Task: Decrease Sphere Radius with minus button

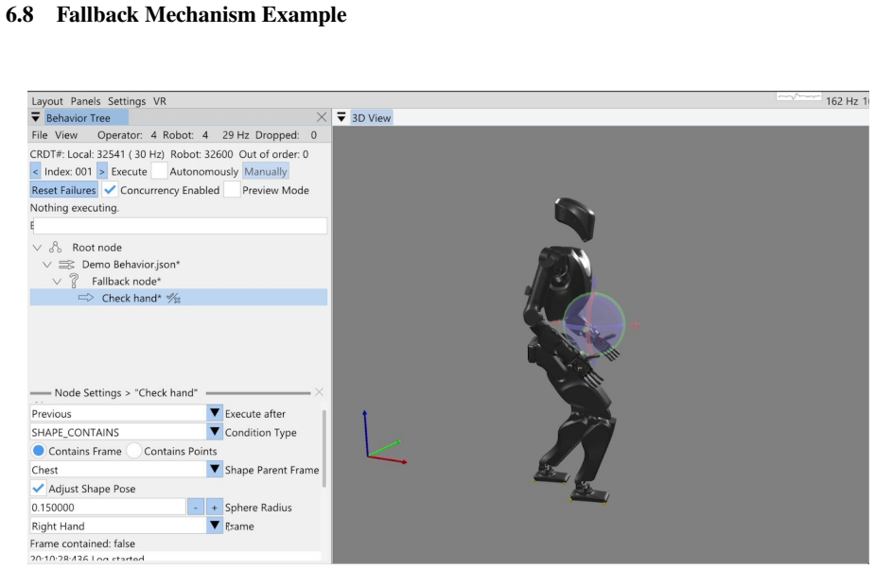Action: [195, 507]
